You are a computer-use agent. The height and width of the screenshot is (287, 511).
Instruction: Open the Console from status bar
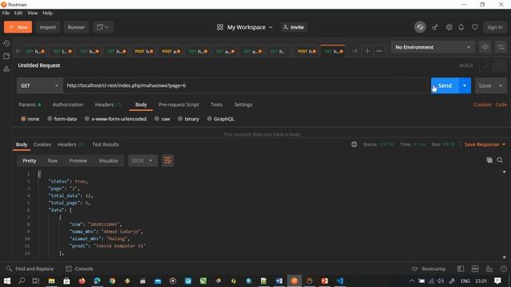click(80, 269)
